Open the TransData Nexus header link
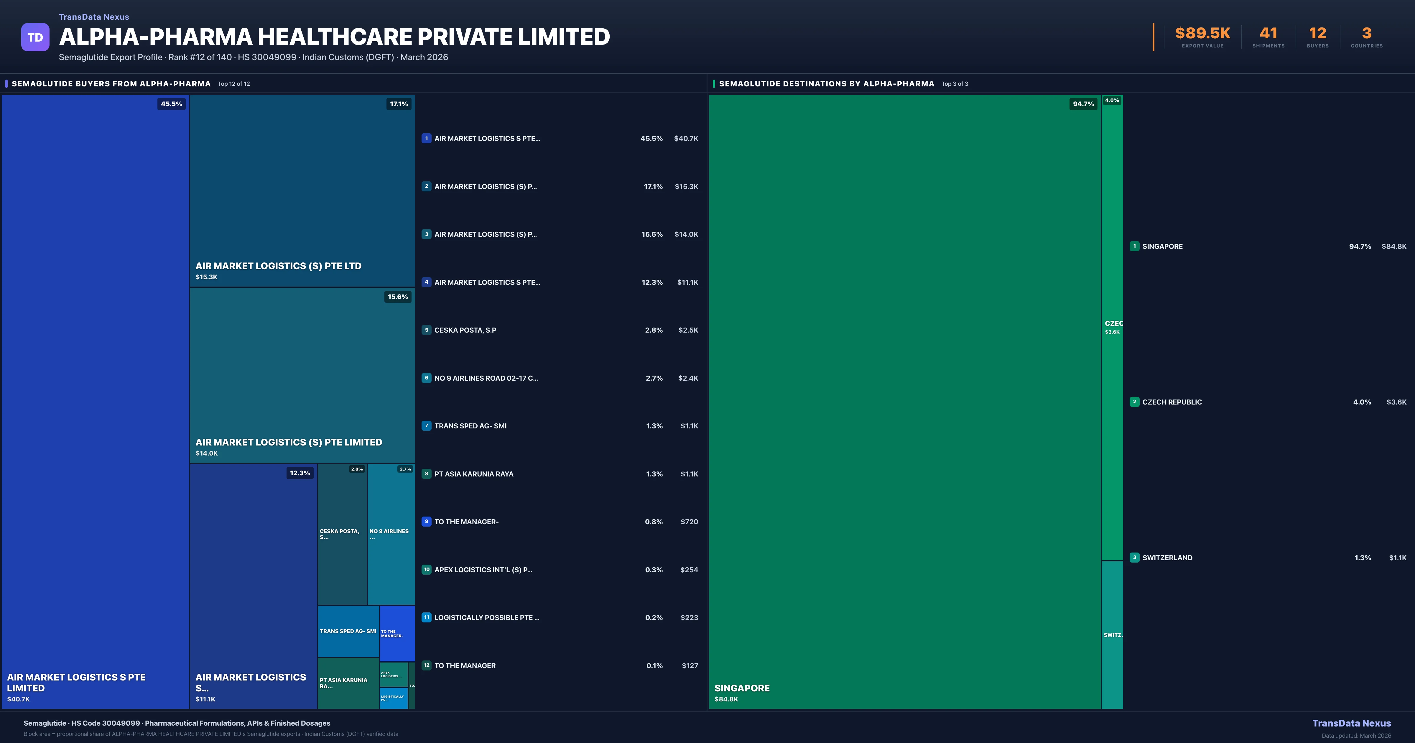 click(x=94, y=17)
